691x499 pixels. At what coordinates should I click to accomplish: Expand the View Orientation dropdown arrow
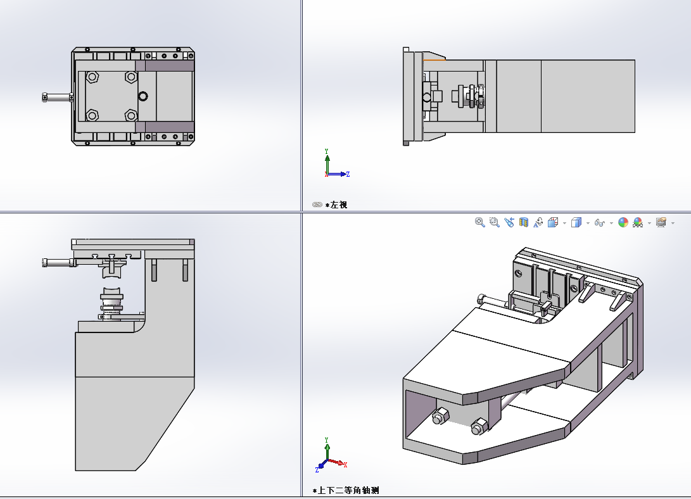click(x=564, y=223)
